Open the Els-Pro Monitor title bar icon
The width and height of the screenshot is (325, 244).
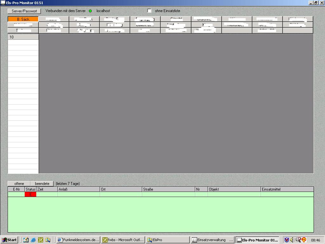click(x=3, y=3)
